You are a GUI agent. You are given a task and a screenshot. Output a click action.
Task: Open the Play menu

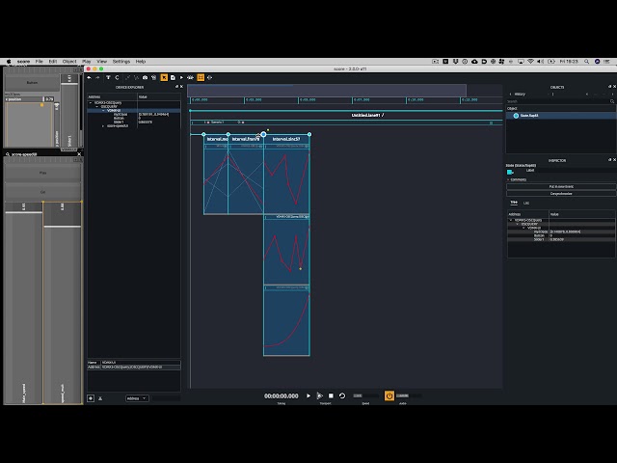click(x=87, y=62)
